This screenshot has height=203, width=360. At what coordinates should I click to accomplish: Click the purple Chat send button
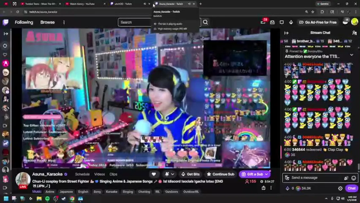(x=352, y=188)
